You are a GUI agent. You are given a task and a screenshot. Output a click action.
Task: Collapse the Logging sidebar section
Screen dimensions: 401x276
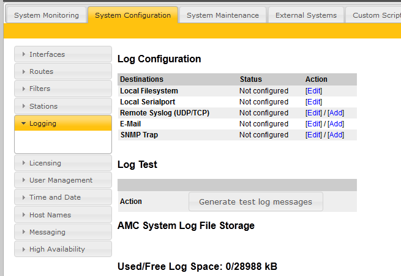pos(62,123)
